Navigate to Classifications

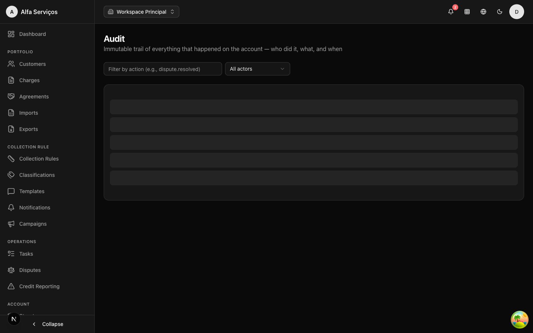pos(47,175)
